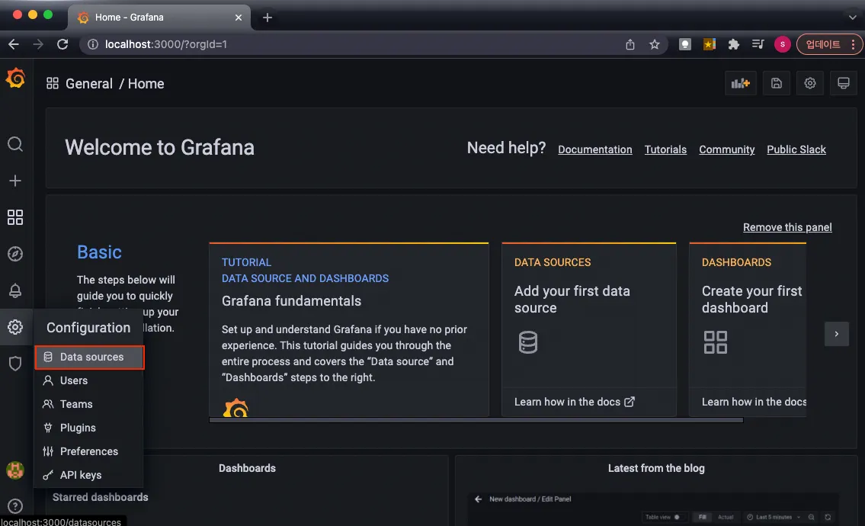This screenshot has height=526, width=865.
Task: Click Create your first dashboard card
Action: (x=748, y=329)
